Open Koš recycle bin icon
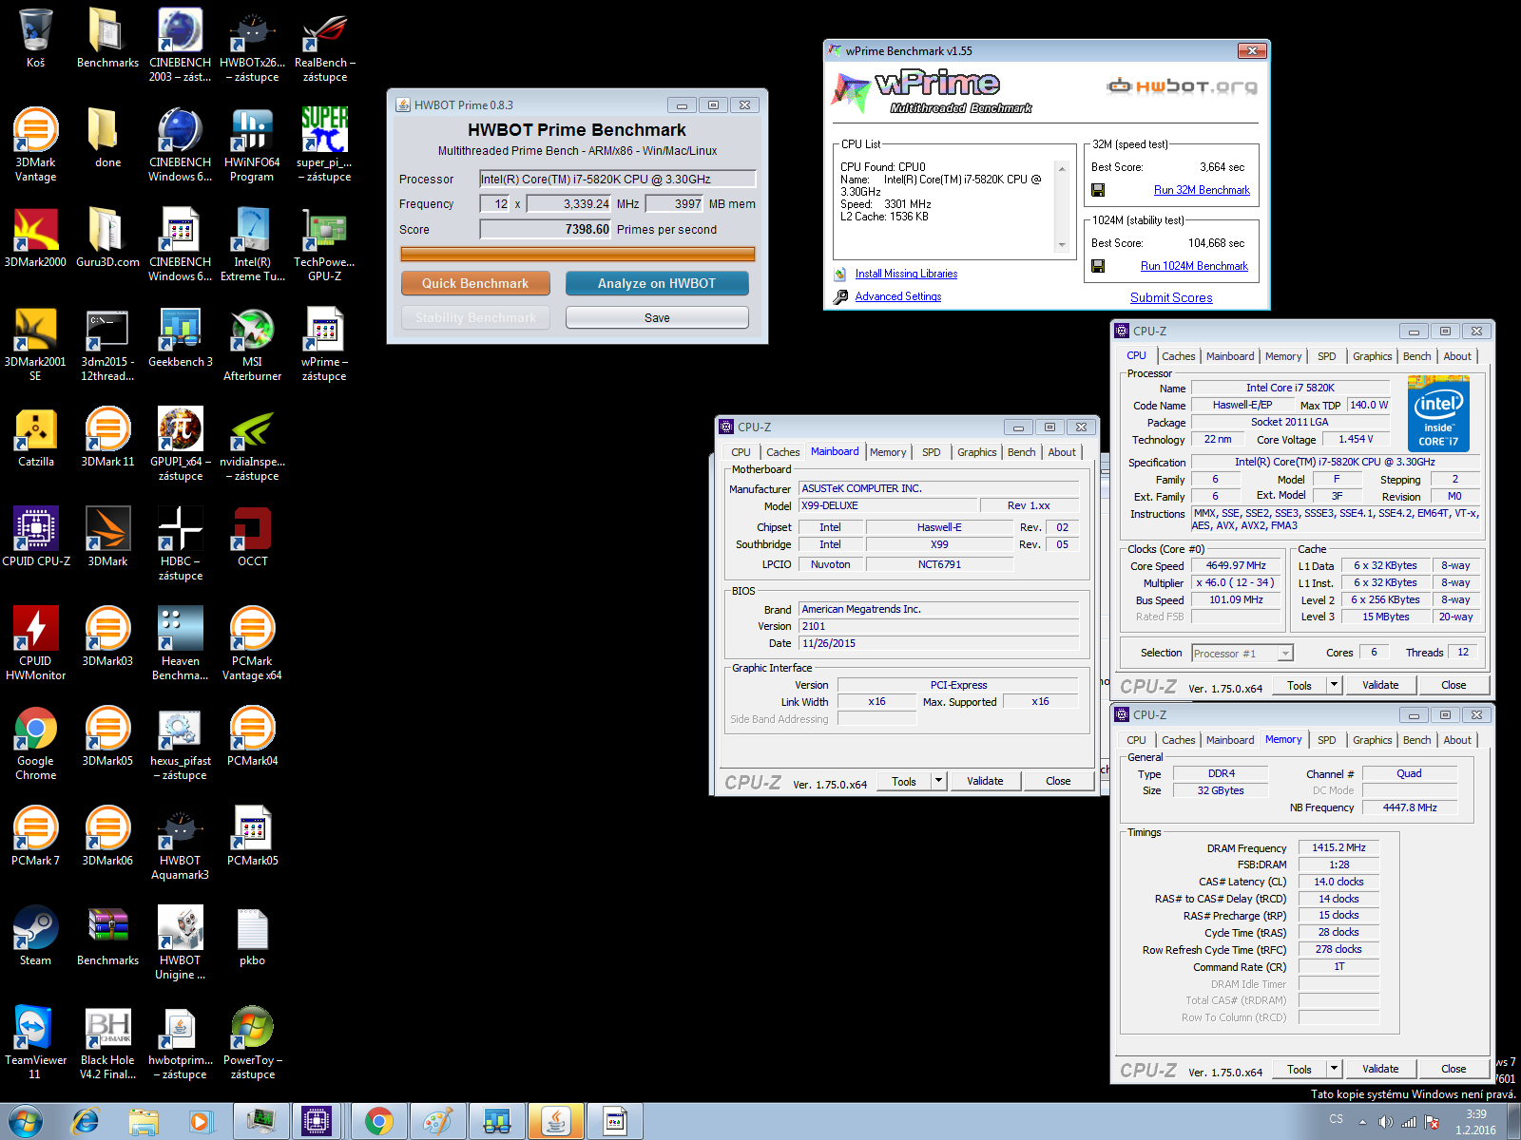The height and width of the screenshot is (1140, 1521). point(36,38)
